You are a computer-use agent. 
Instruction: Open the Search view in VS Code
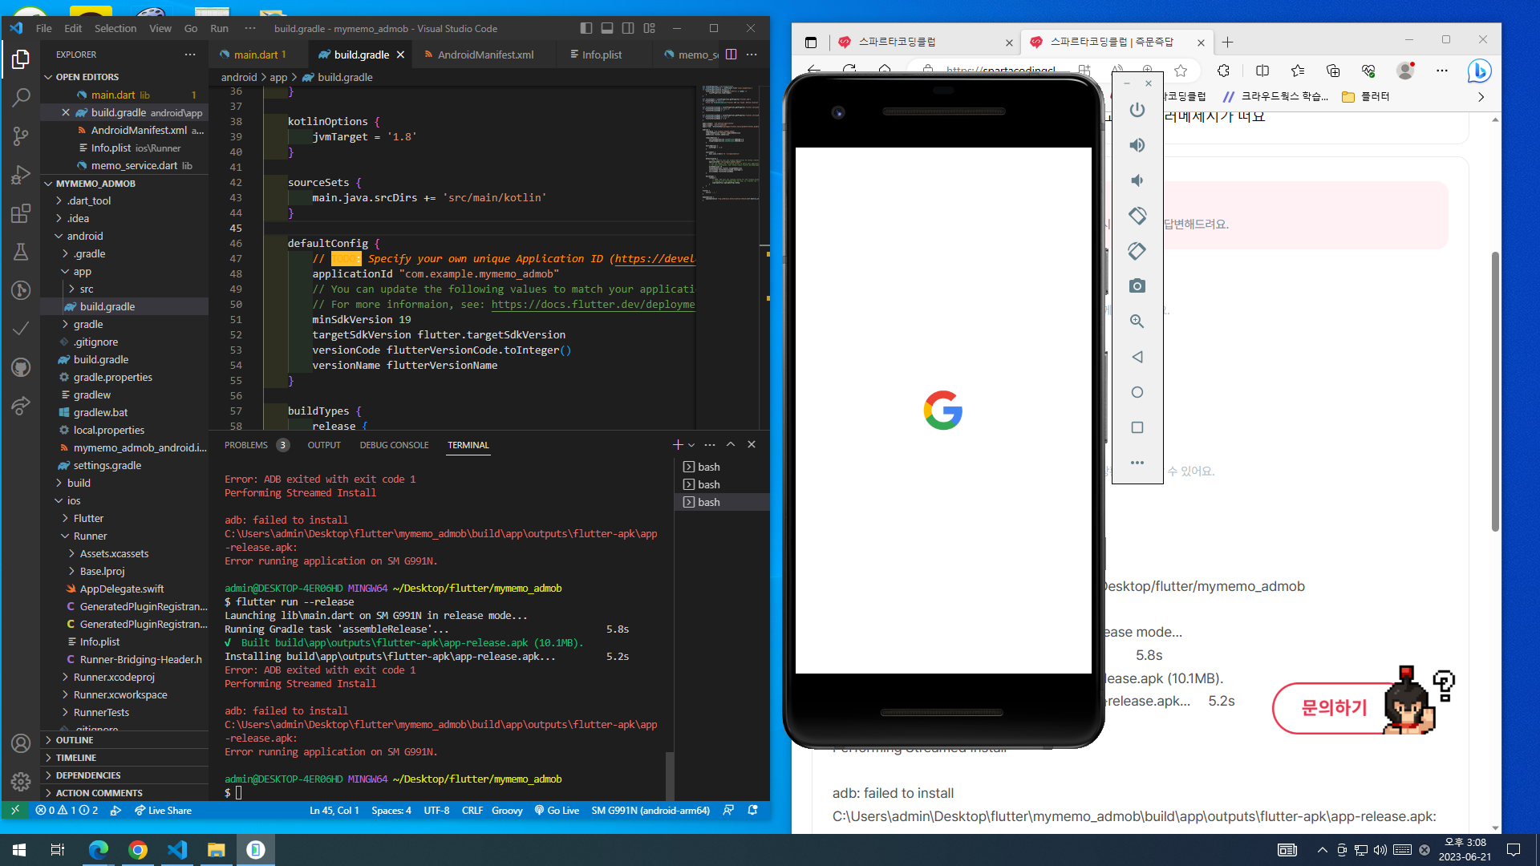[21, 98]
